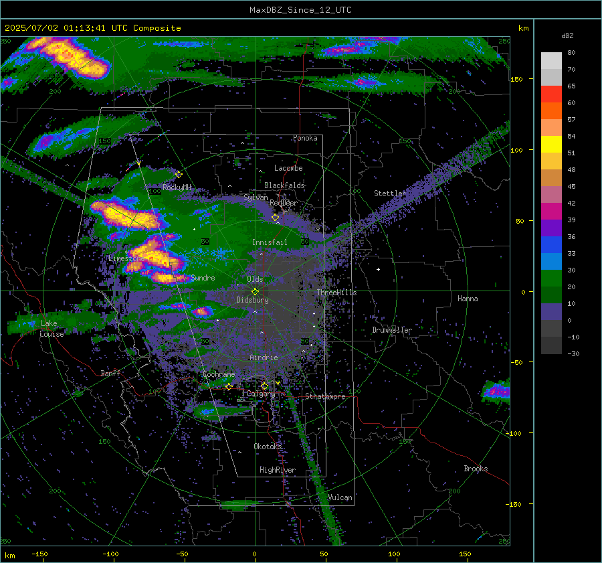Choose the bright green swatch above 20 in legend
Screen dimensions: 602x563
pyautogui.click(x=551, y=278)
